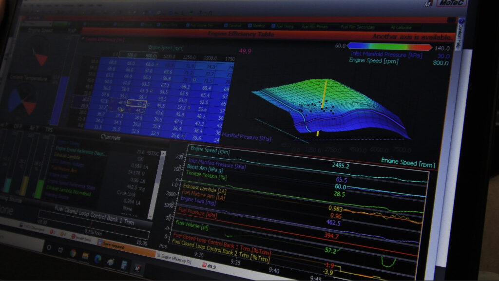The image size is (499, 281).
Task: Switch to the Fuel Film Primary worksheet tab
Action: tap(315, 27)
